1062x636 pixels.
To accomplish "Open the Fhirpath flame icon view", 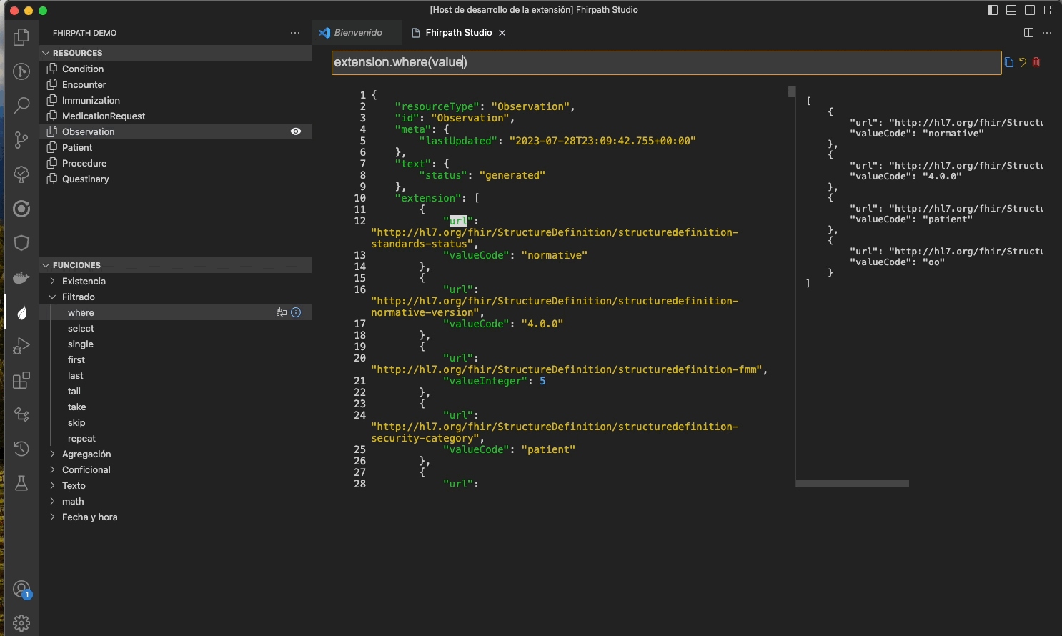I will (x=21, y=312).
